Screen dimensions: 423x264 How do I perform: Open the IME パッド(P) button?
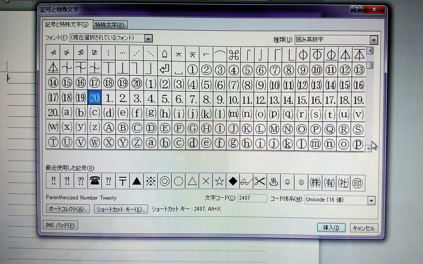point(60,225)
